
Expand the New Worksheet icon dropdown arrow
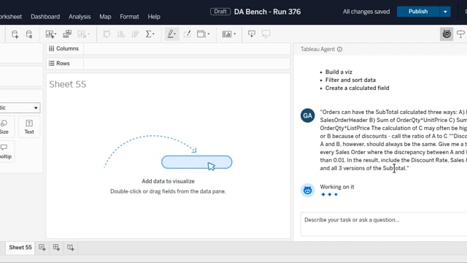(55, 34)
